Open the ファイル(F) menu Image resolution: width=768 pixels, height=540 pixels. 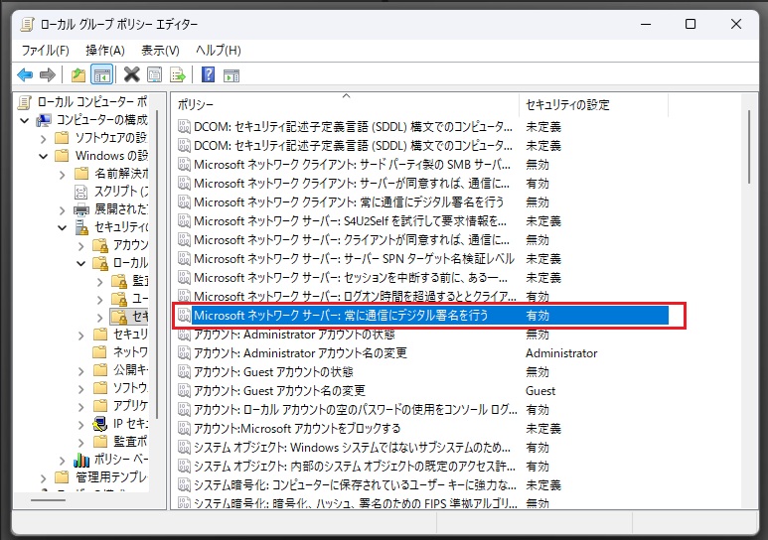(45, 50)
